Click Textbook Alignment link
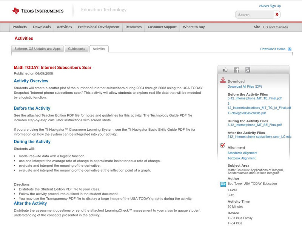The image size is (302, 226). click(242, 158)
